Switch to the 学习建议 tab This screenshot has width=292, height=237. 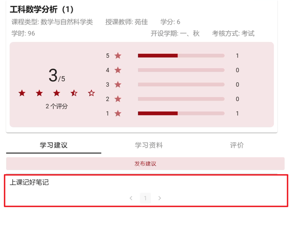coord(54,145)
